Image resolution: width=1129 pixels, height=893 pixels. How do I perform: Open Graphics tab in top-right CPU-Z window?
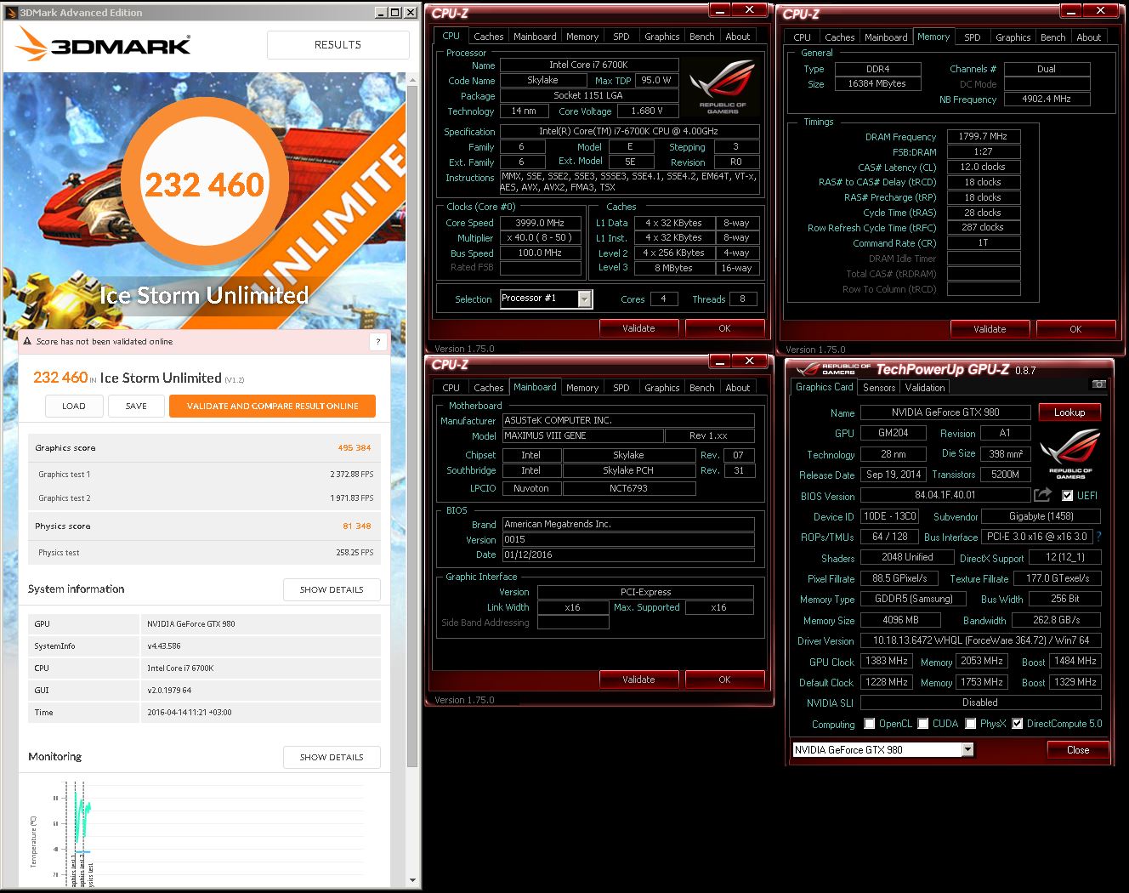click(x=1013, y=37)
